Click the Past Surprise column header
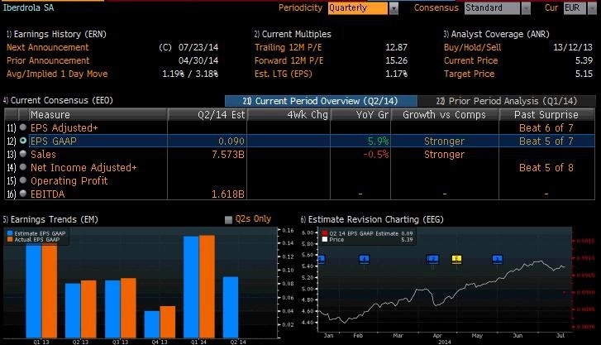Image resolution: width=601 pixels, height=345 pixels. pyautogui.click(x=546, y=114)
